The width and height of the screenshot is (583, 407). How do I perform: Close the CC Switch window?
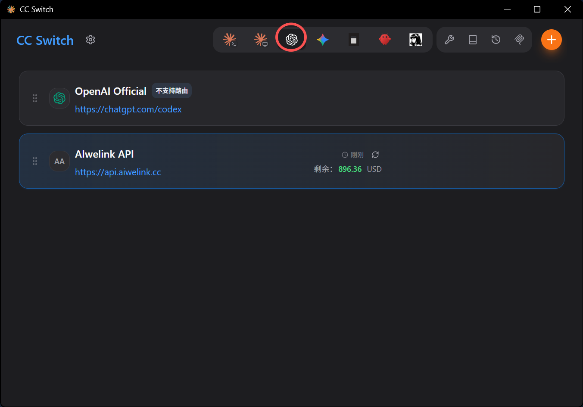click(x=567, y=9)
